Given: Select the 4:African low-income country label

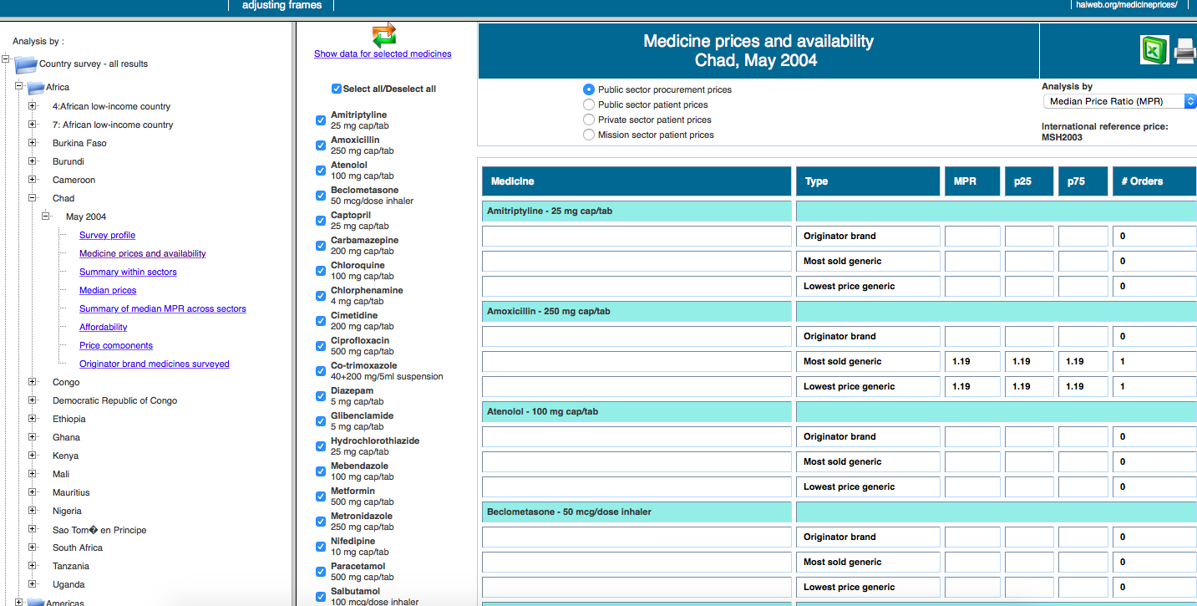Looking at the screenshot, I should coord(111,106).
